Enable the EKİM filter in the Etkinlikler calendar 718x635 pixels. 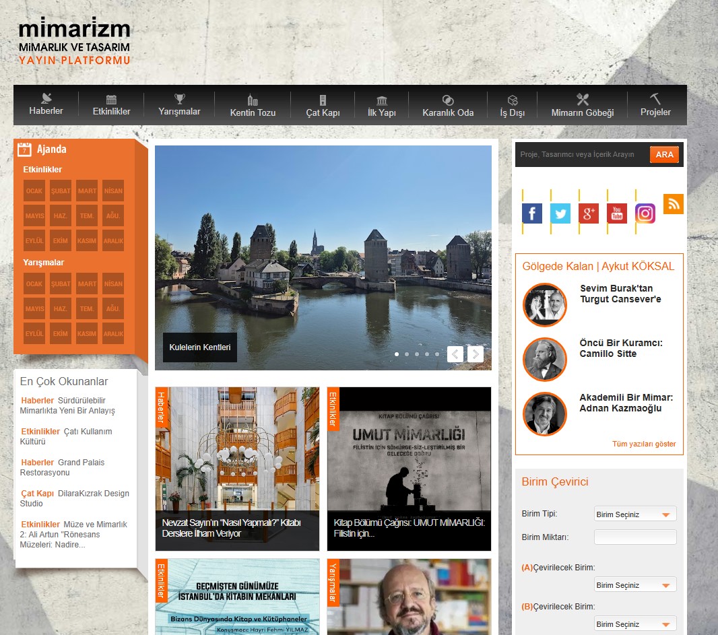60,240
